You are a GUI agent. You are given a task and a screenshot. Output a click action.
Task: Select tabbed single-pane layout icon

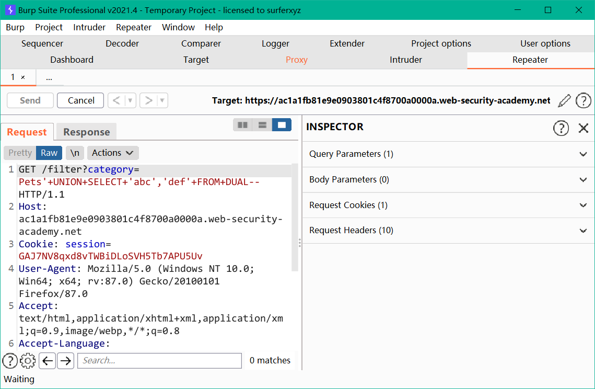[x=282, y=125]
